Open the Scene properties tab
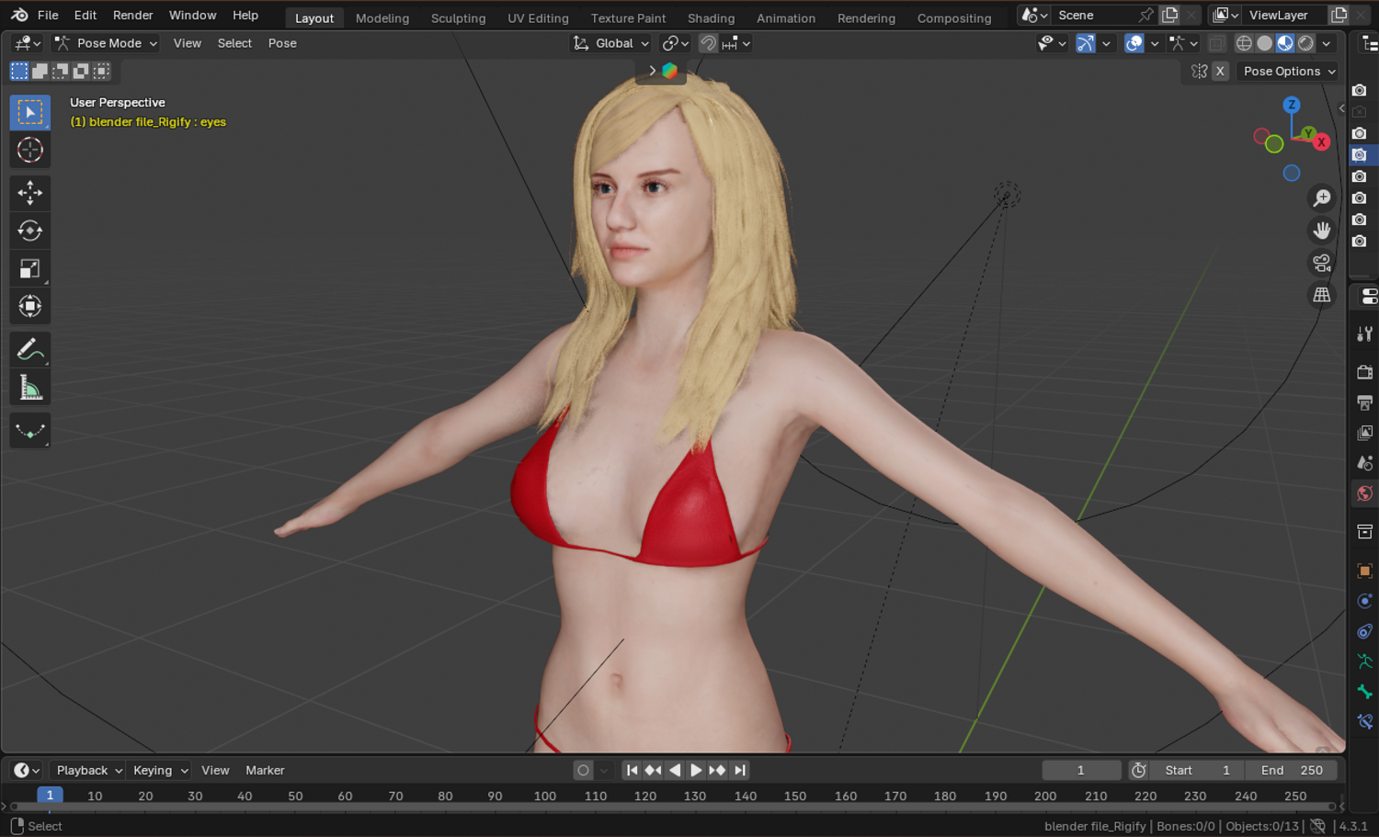The height and width of the screenshot is (837, 1379). 1365,463
